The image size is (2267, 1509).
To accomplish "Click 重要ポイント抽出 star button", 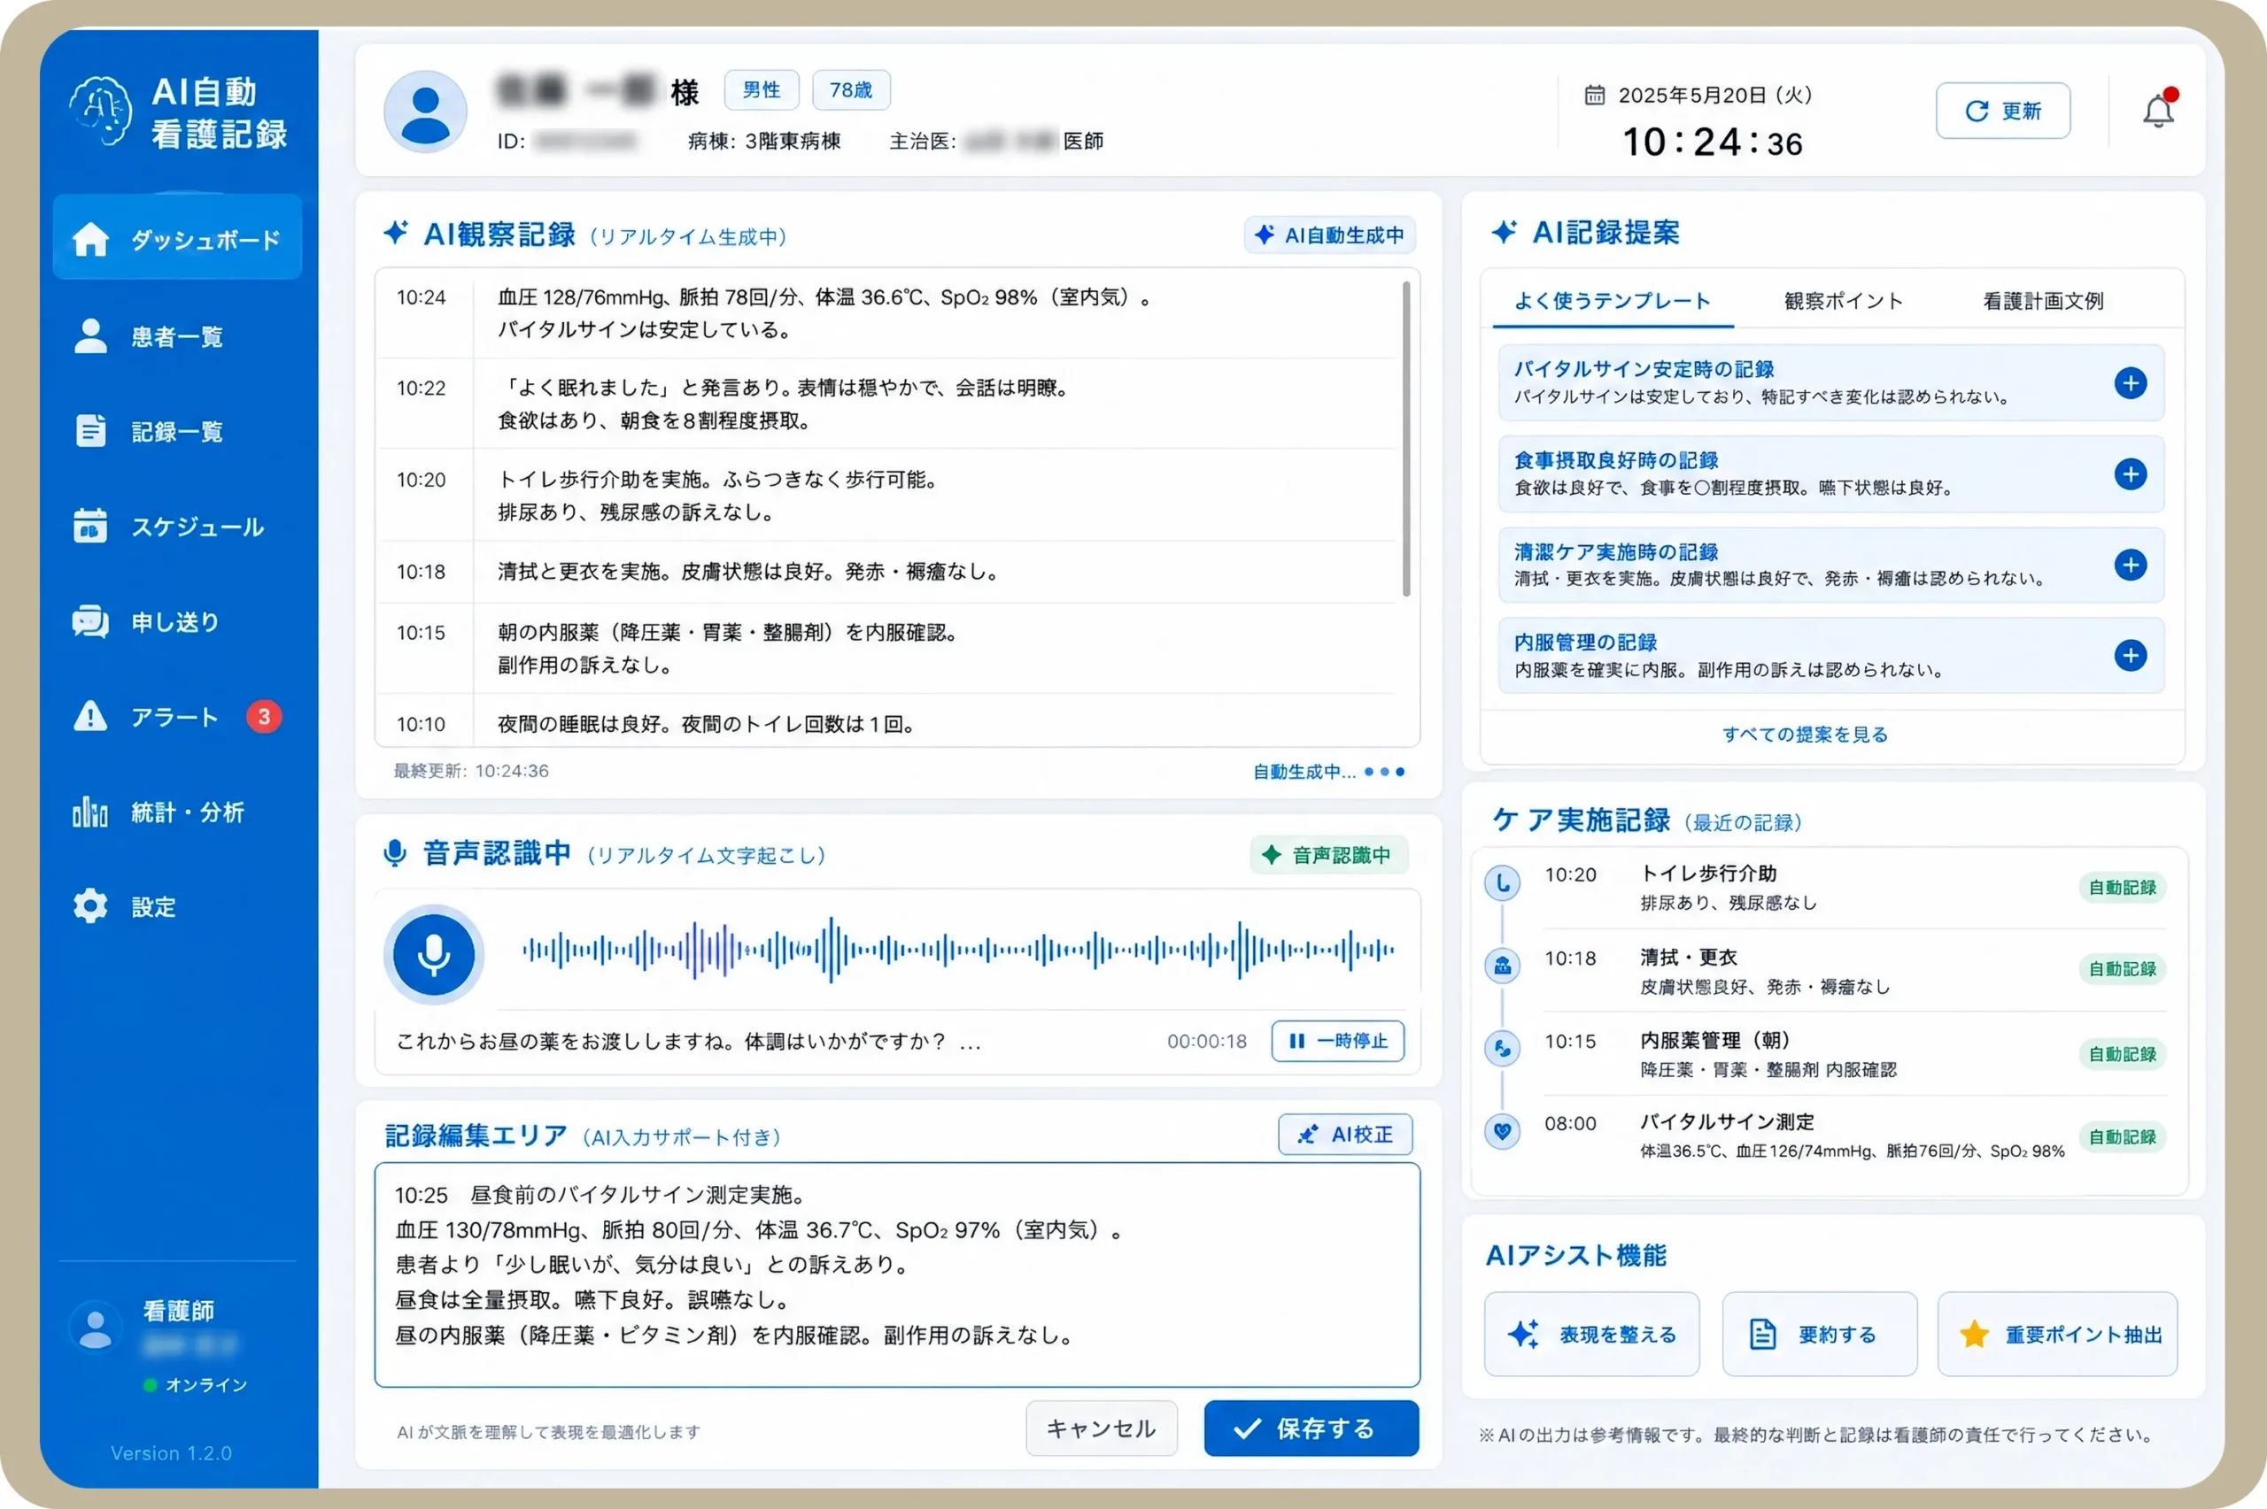I will [x=2057, y=1334].
